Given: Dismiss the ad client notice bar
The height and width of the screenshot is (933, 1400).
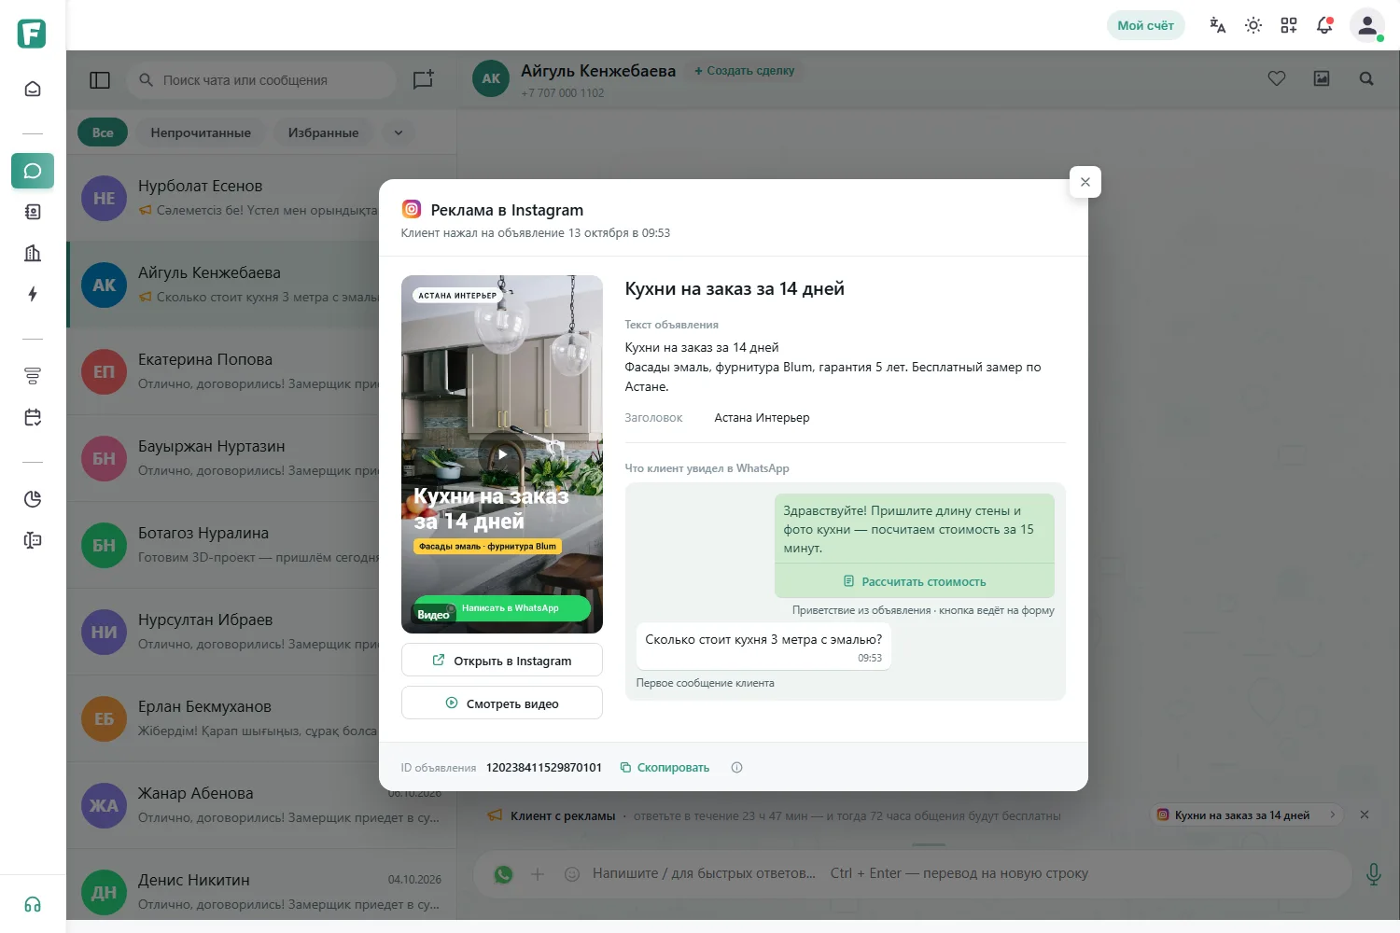Looking at the screenshot, I should (1365, 815).
